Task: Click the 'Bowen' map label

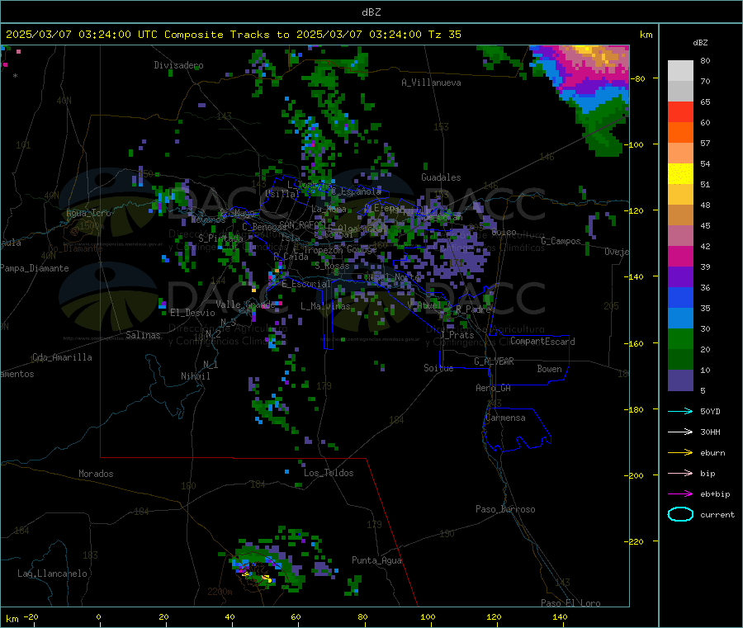Action: 550,369
